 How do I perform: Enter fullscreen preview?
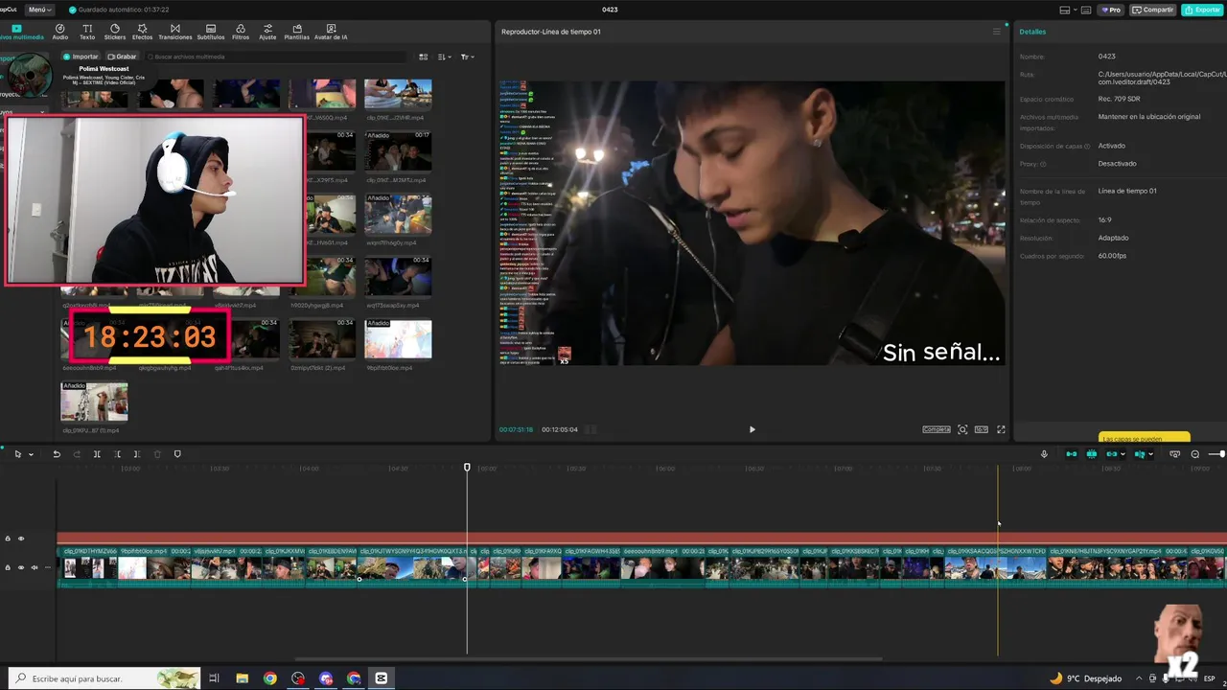1001,429
